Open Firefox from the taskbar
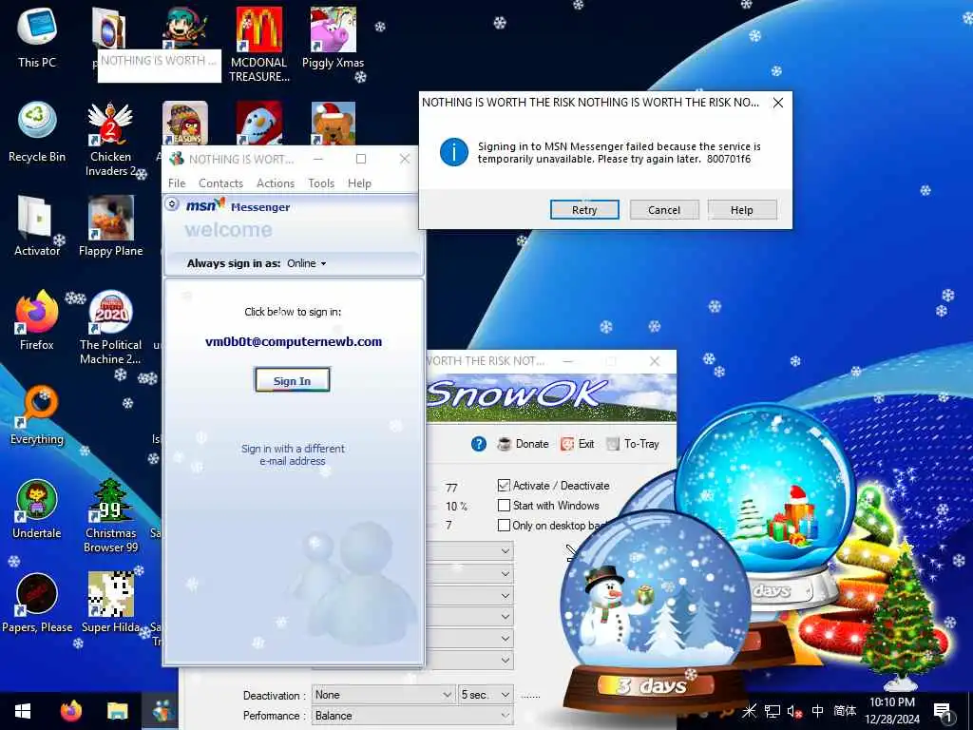 (x=70, y=711)
